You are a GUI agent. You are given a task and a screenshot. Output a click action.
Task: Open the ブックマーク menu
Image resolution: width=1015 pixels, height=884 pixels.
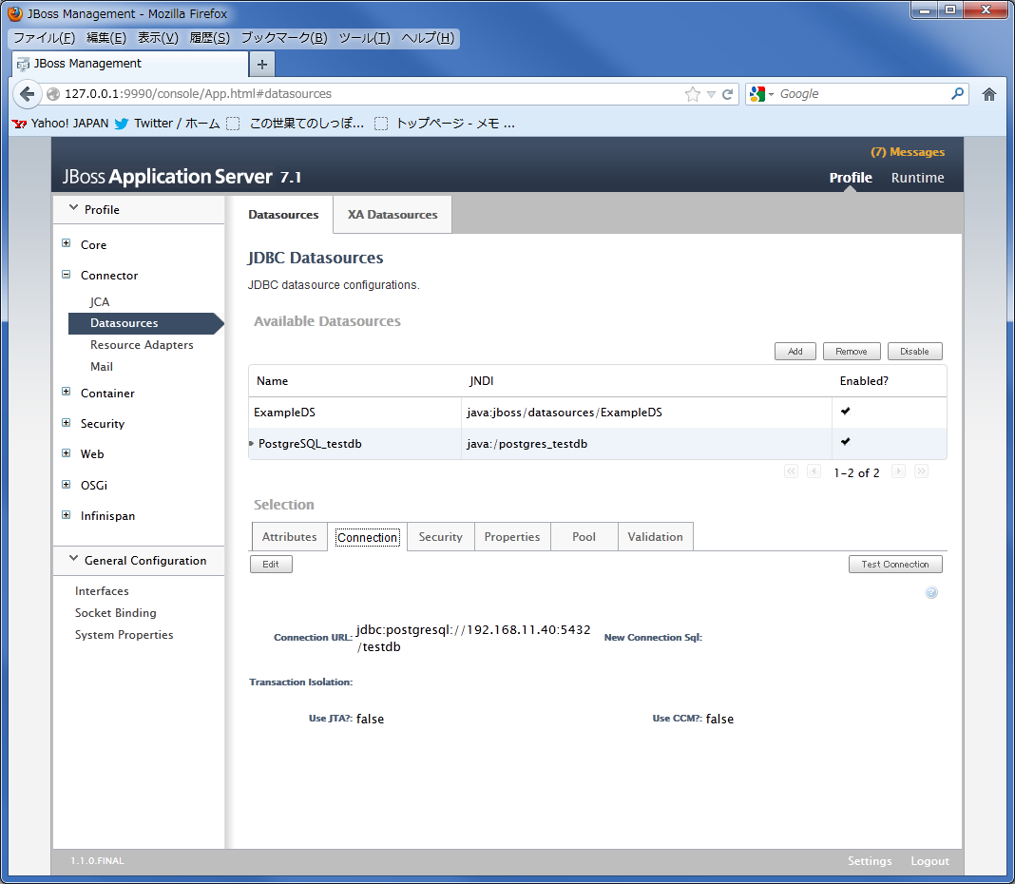tap(283, 38)
